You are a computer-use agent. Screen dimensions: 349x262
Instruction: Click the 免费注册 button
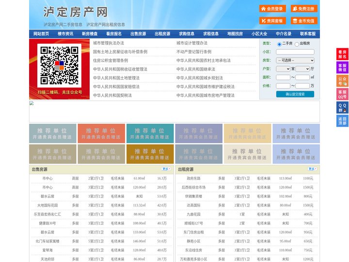click(x=304, y=9)
